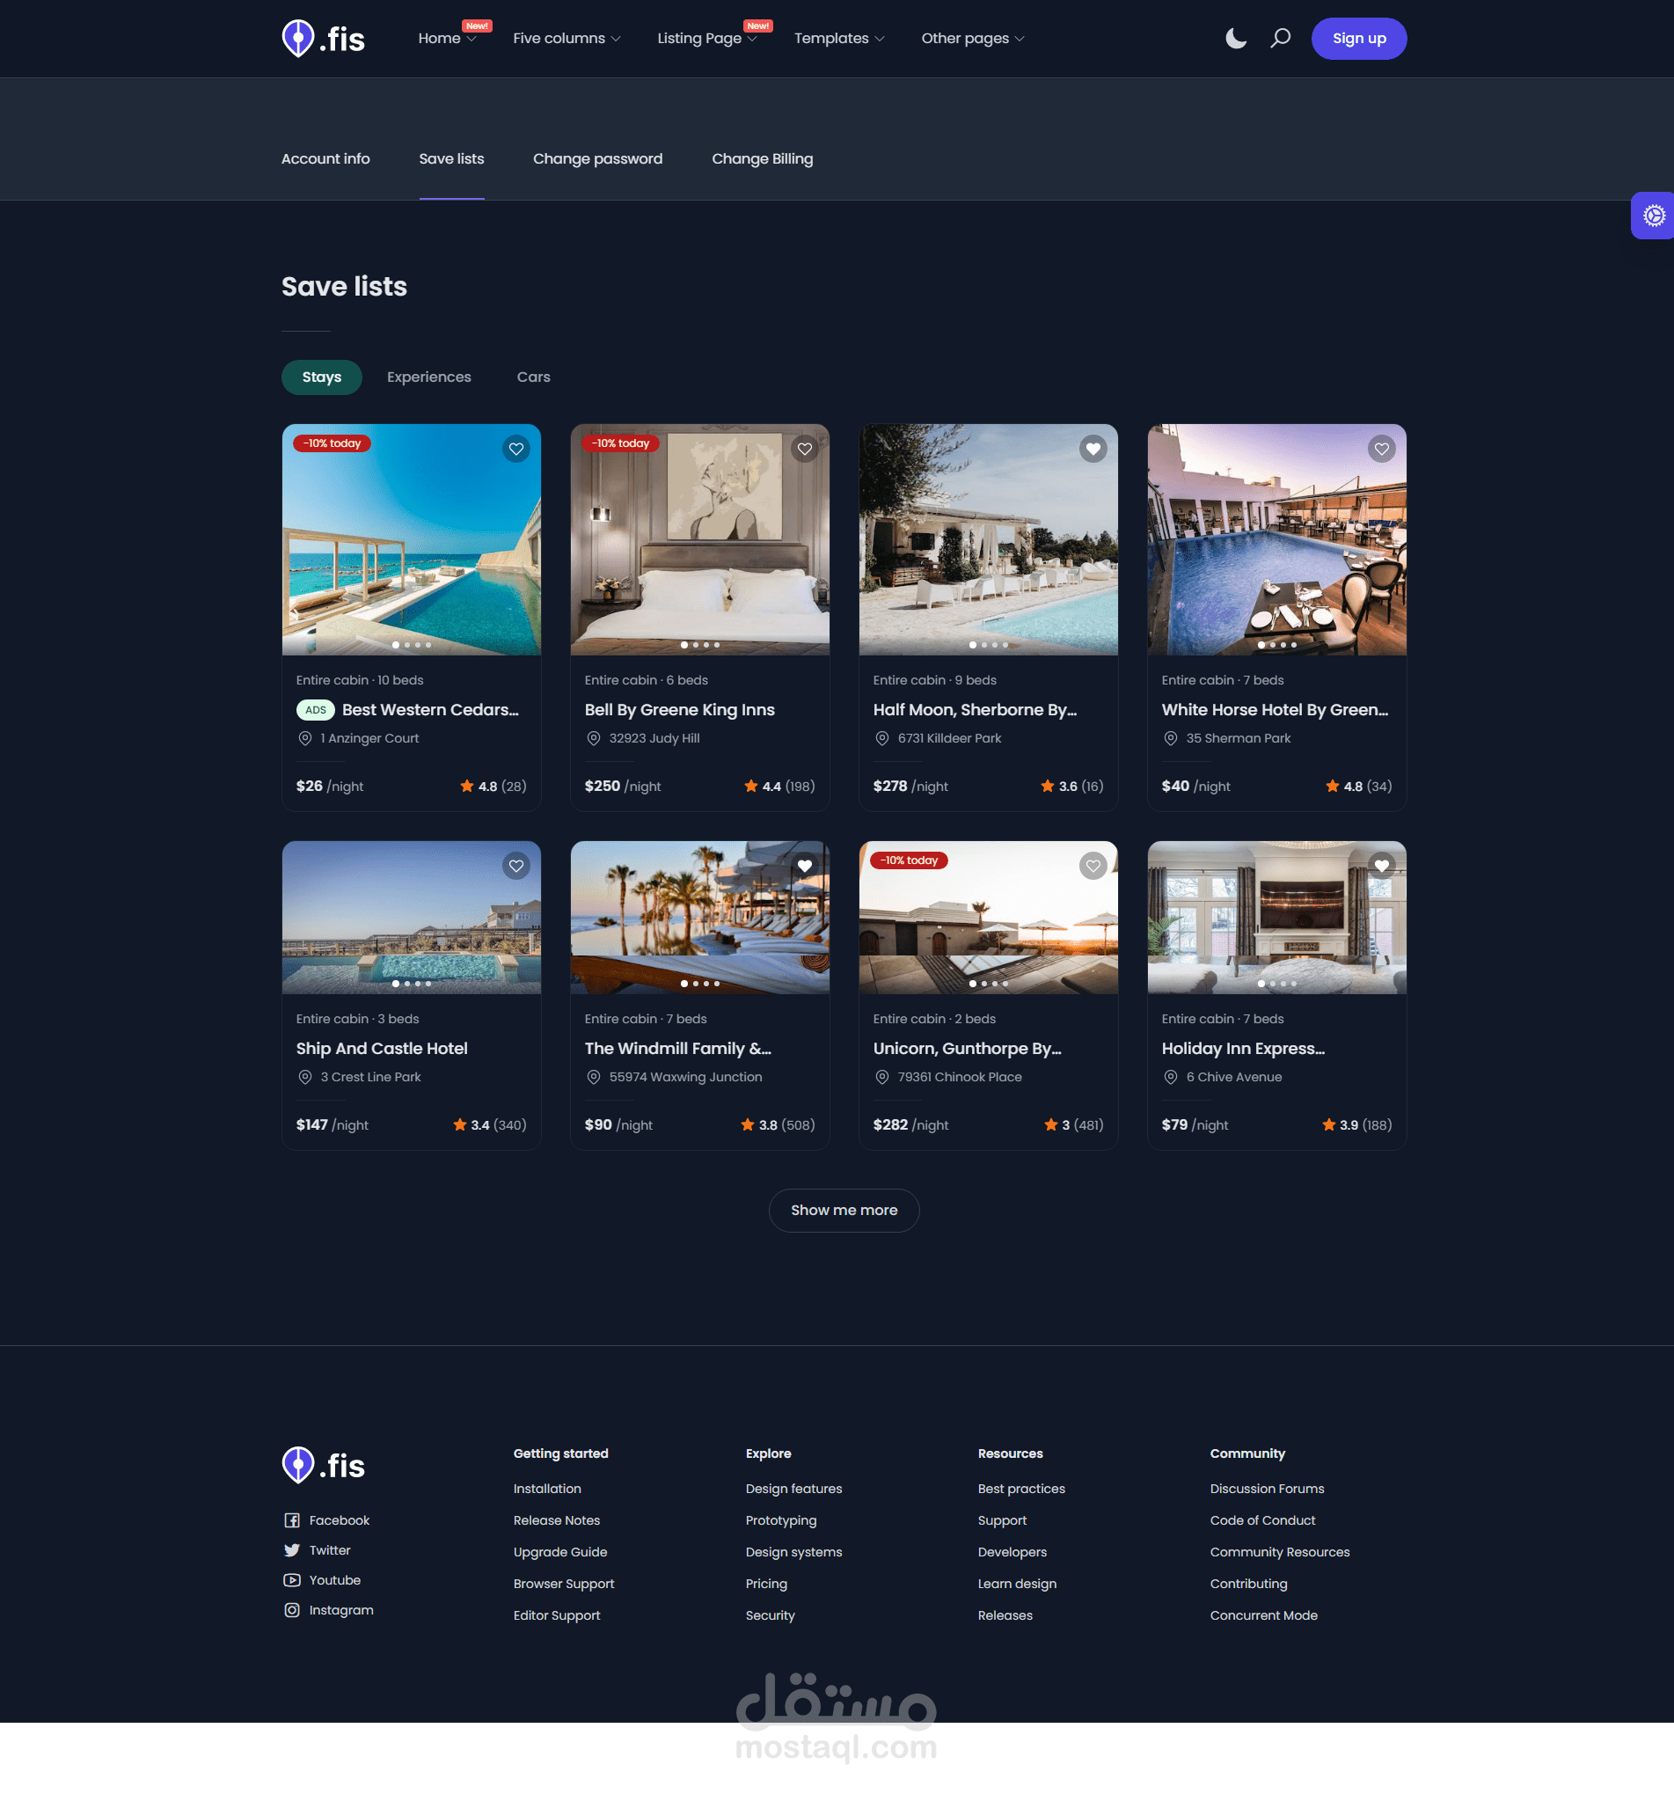The height and width of the screenshot is (1801, 1674).
Task: Toggle dark mode with the moon icon
Action: (1236, 38)
